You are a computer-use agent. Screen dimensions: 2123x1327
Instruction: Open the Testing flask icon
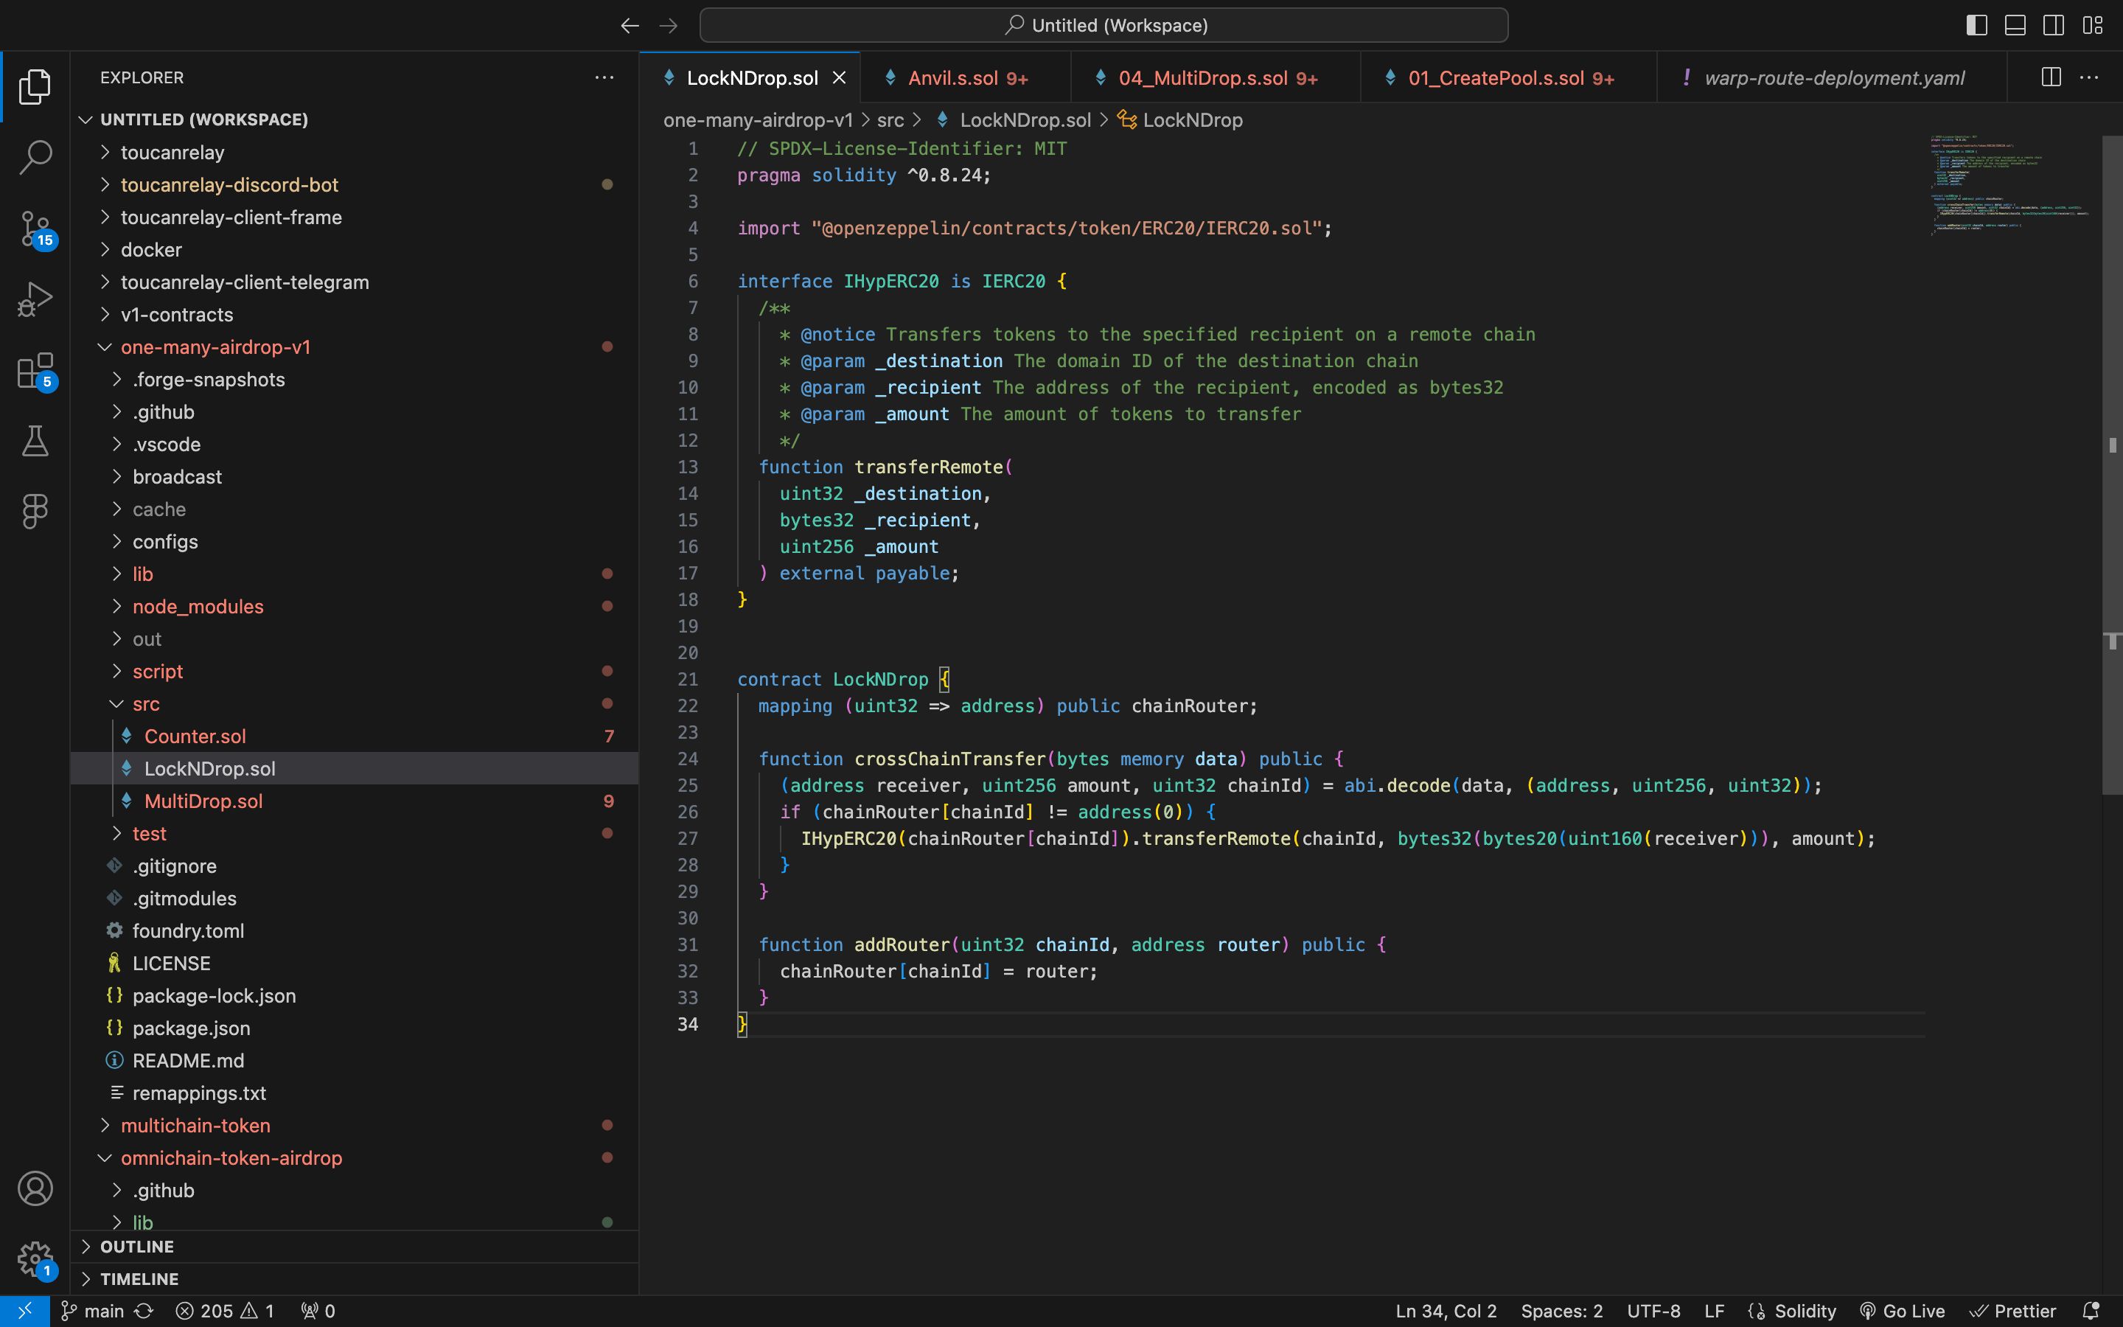tap(35, 441)
